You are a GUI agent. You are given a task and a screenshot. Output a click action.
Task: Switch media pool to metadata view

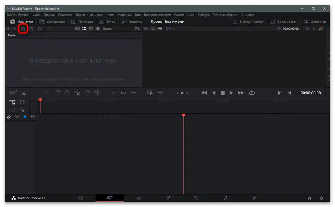point(77,29)
